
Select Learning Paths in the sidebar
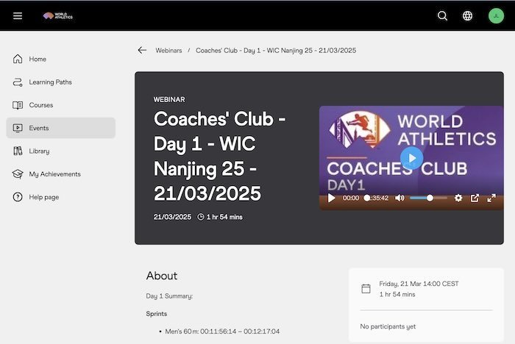61,82
